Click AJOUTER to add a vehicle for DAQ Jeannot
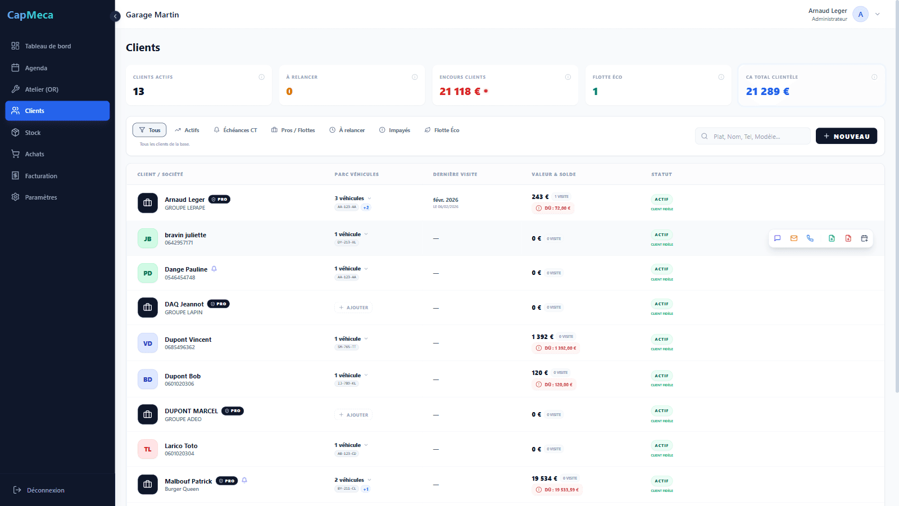Screen dimensions: 899x506 (353, 307)
